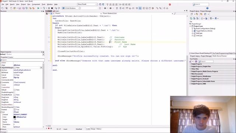The image size is (236, 133).
Task: Click the Refresh icon in Project Manager
Action: pyautogui.click(x=191, y=18)
